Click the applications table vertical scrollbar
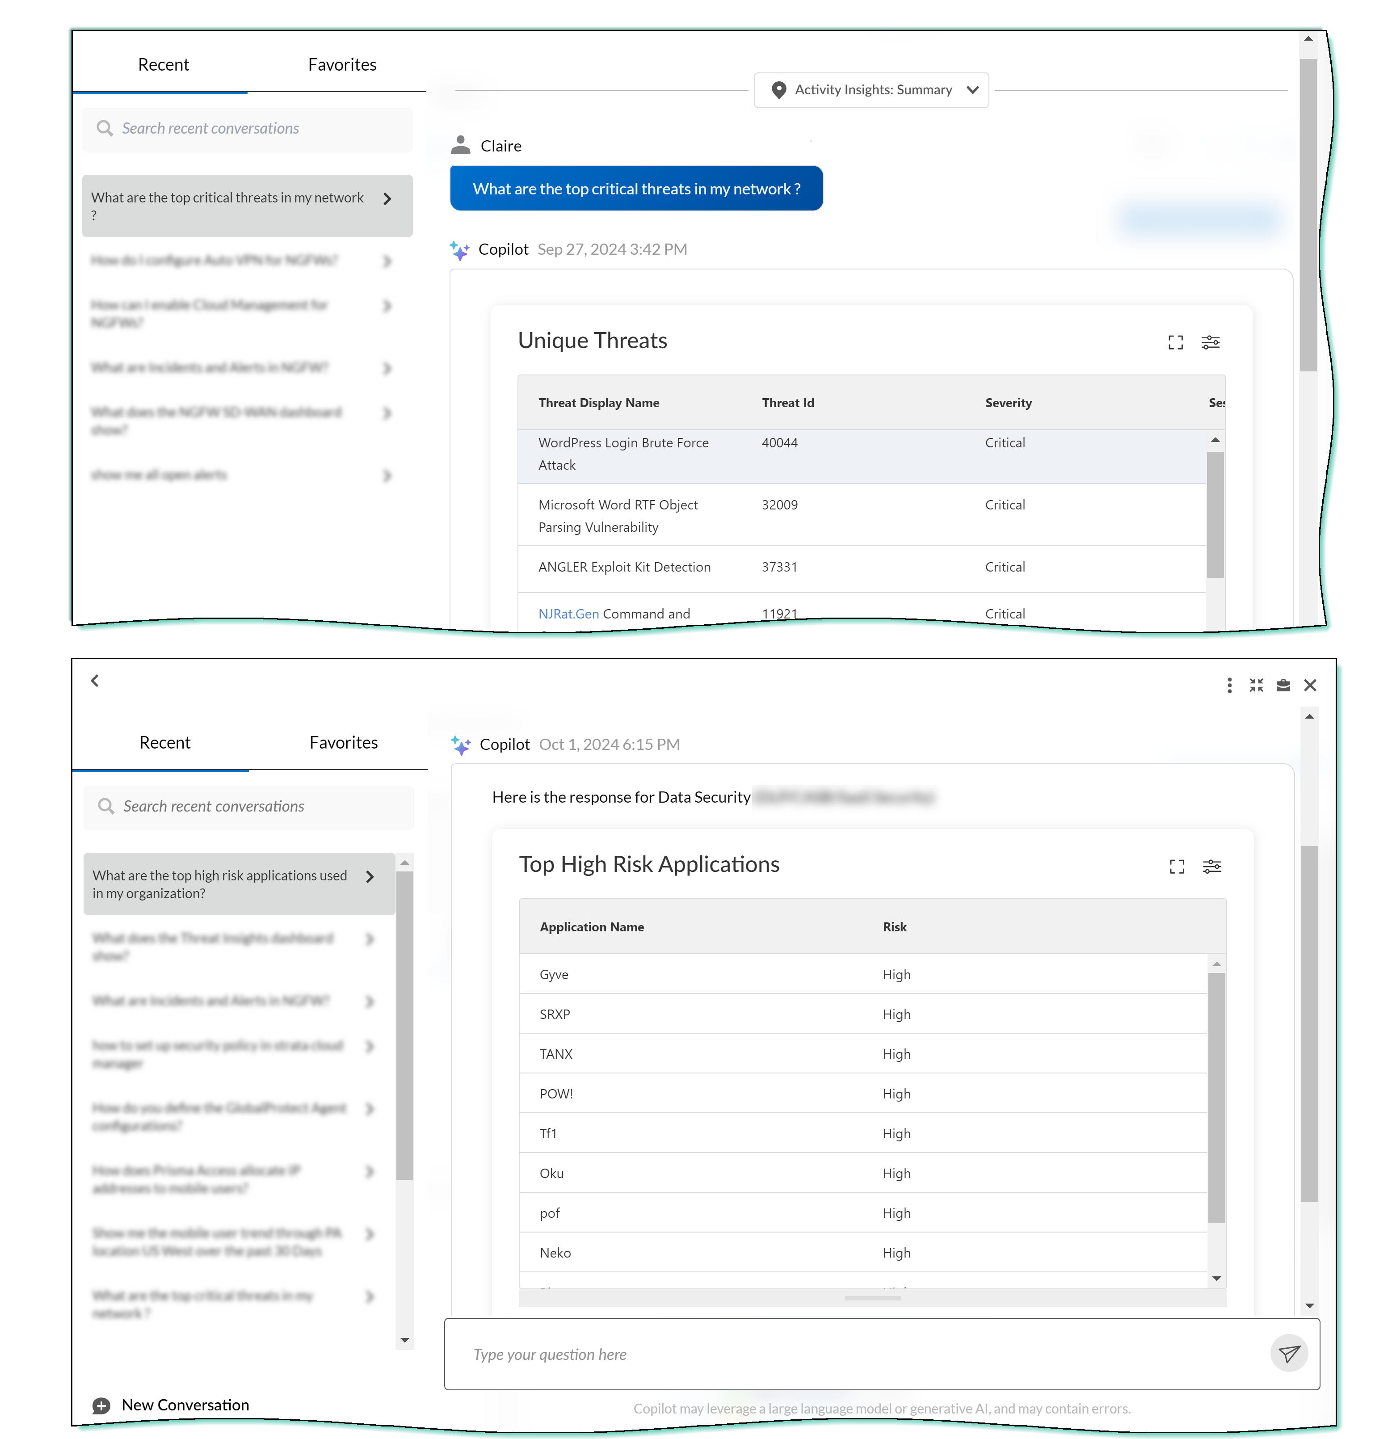This screenshot has height=1439, width=1392. click(1216, 1097)
